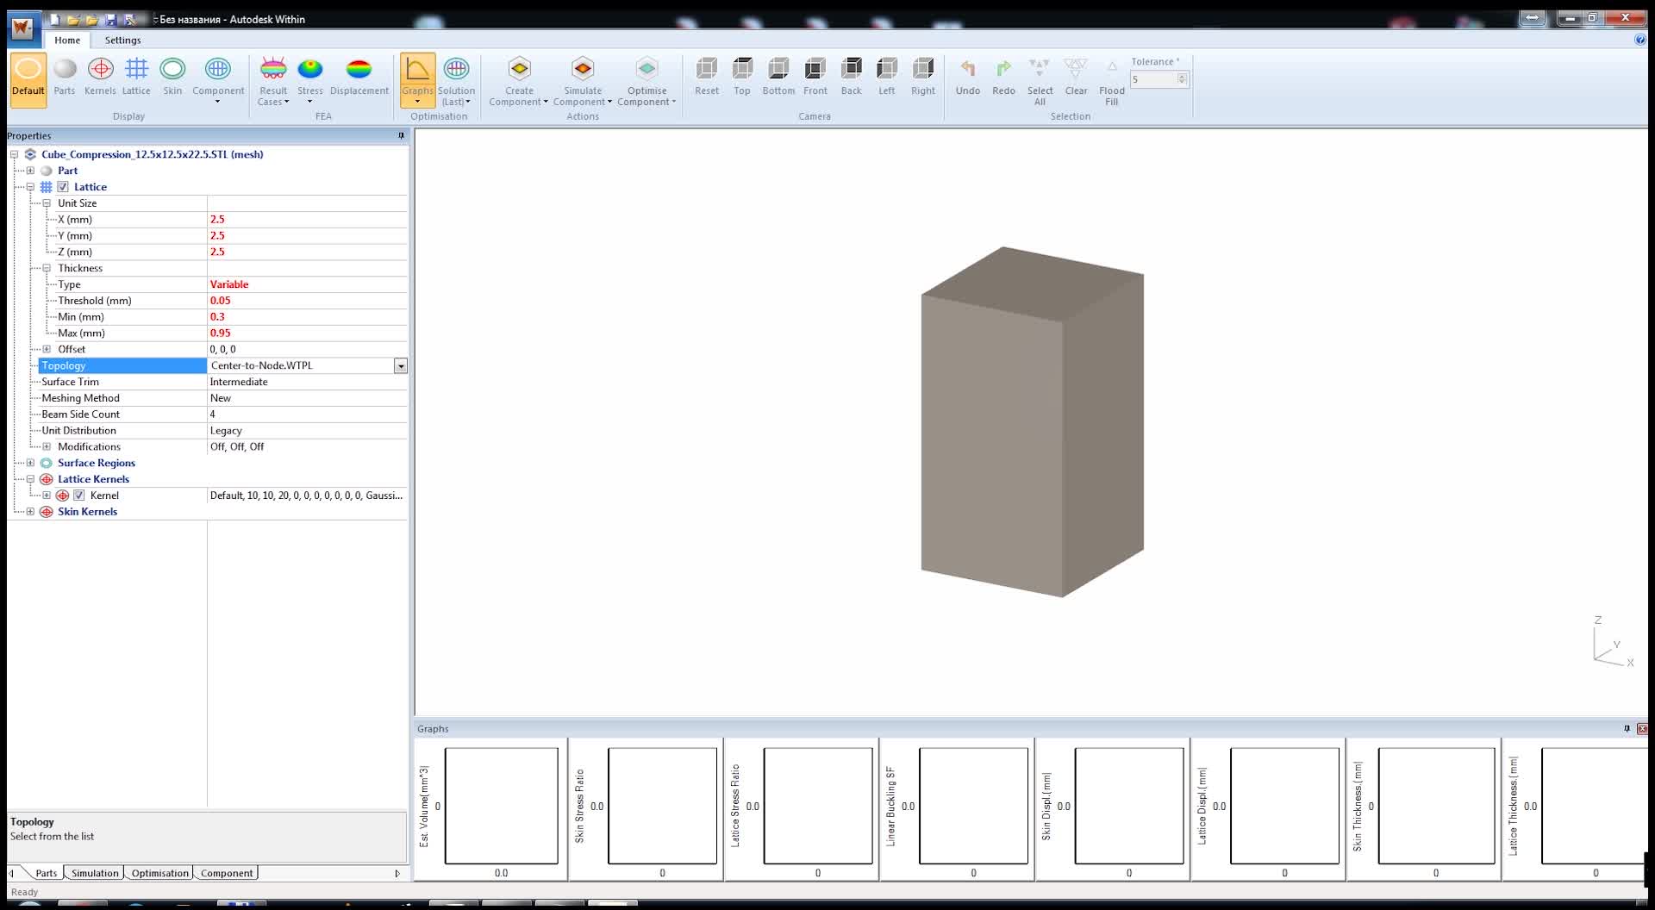The width and height of the screenshot is (1655, 910).
Task: Toggle the Lattice checkbox
Action: pyautogui.click(x=63, y=187)
